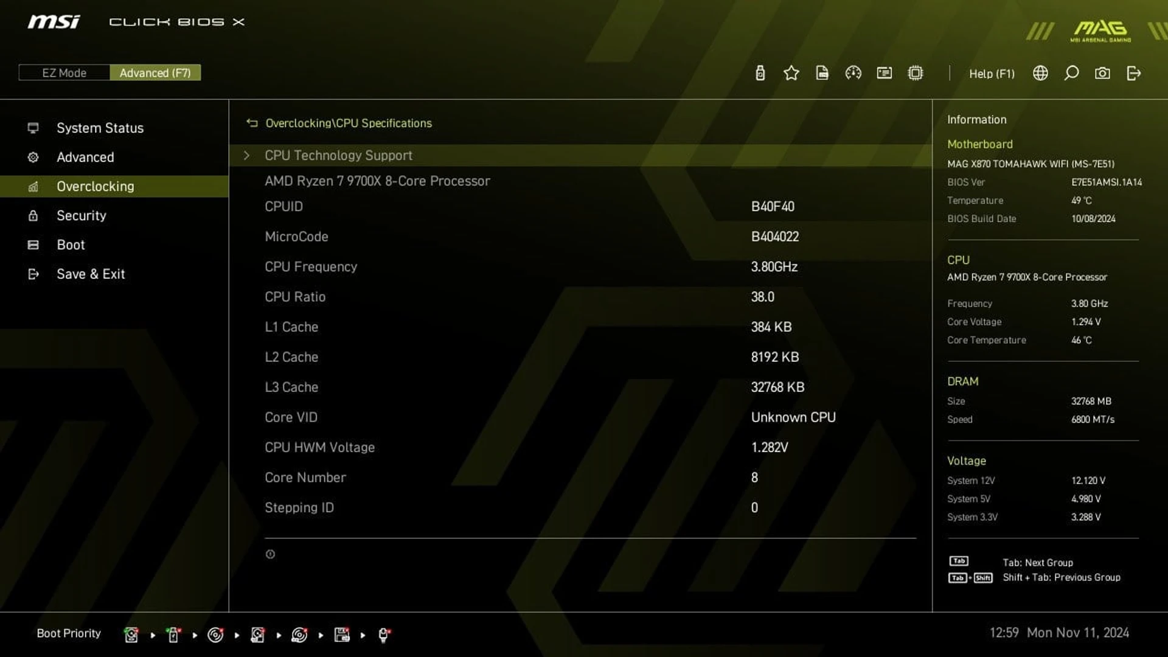Select the CPU Frequency row label
The image size is (1168, 657).
point(311,266)
